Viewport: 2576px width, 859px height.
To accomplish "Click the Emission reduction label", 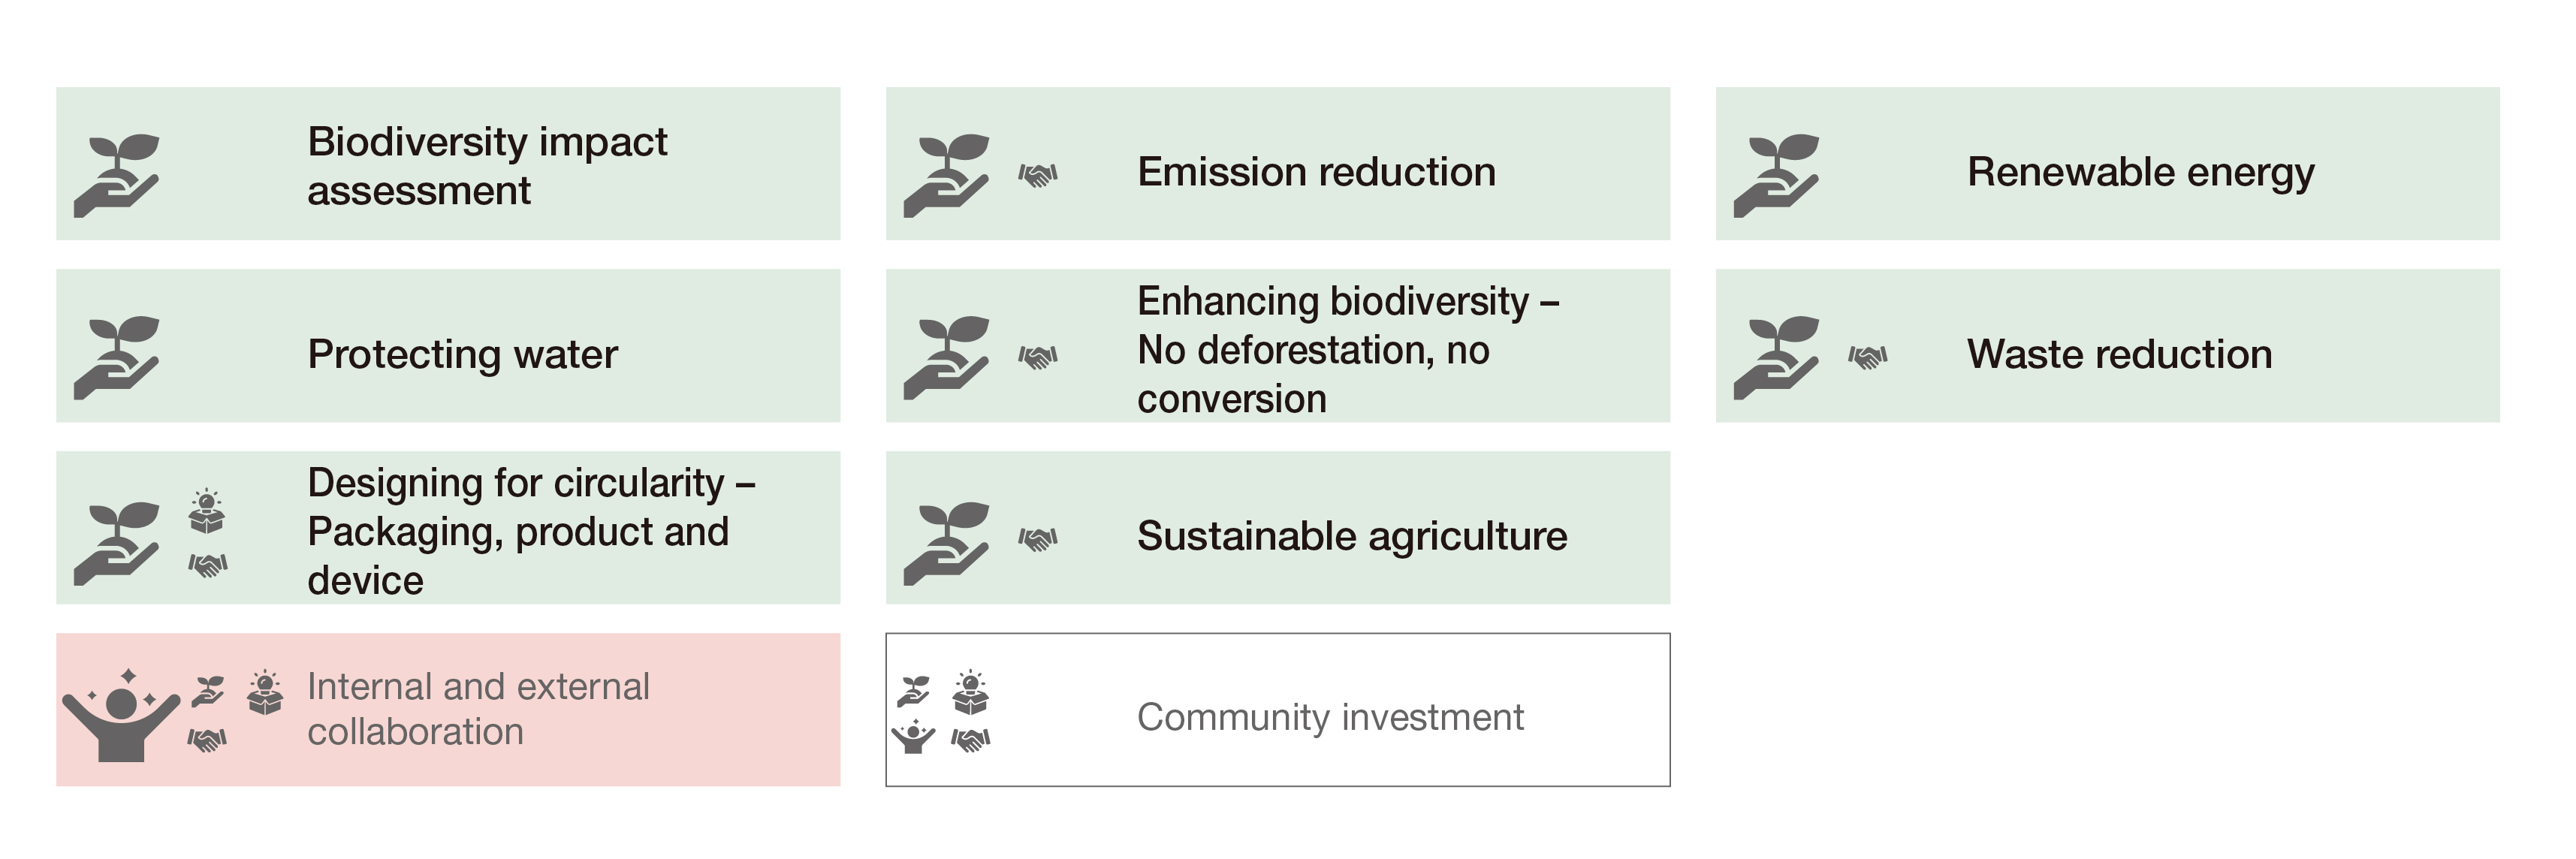I will point(1316,172).
